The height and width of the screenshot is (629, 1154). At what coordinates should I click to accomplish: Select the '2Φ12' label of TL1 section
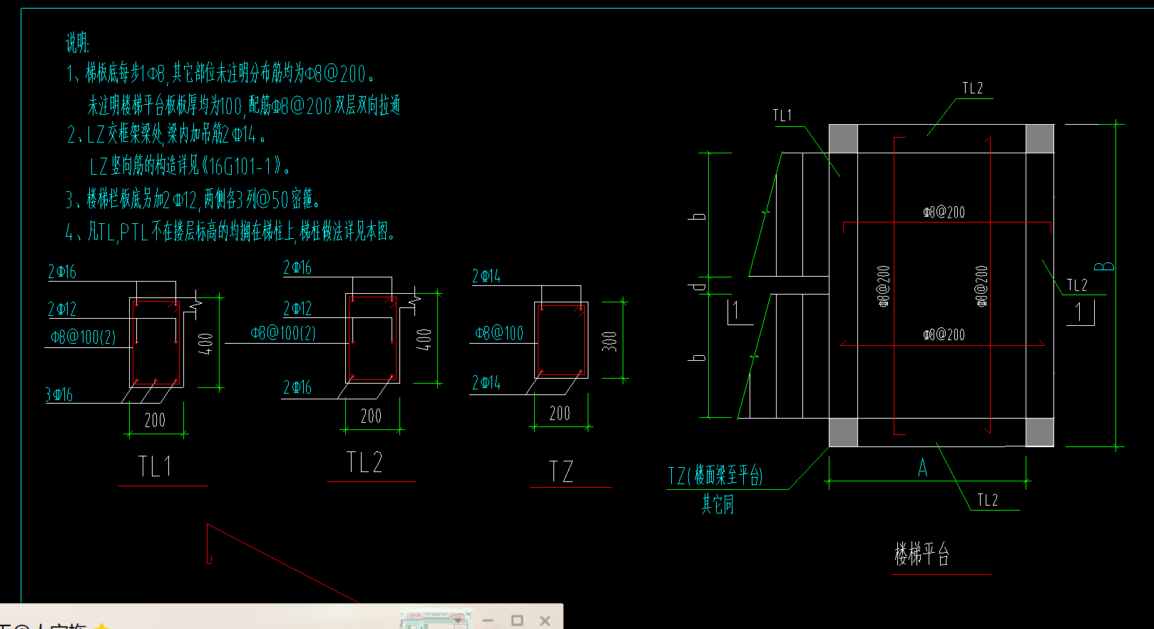click(62, 309)
